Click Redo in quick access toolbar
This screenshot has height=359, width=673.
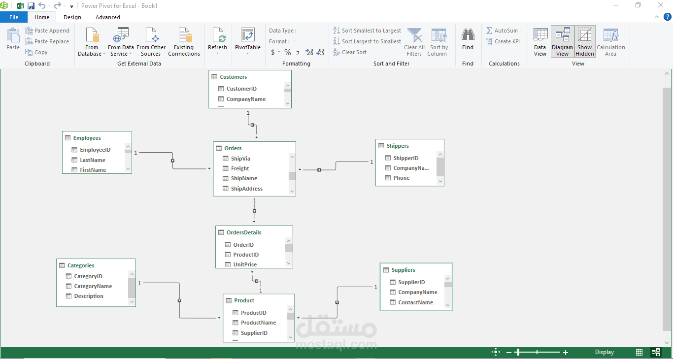coord(58,6)
